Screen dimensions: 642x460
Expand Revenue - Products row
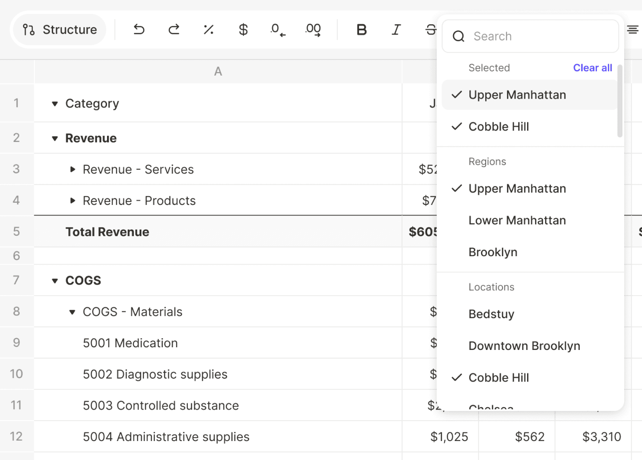pyautogui.click(x=72, y=200)
